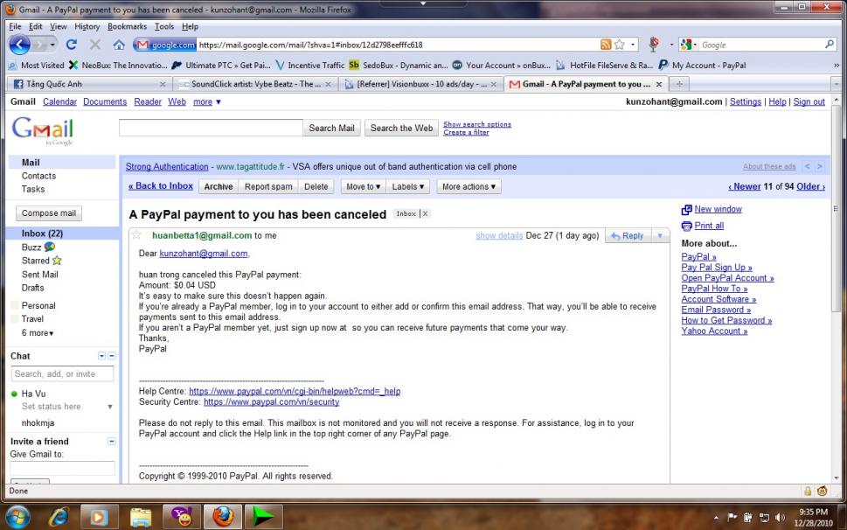Click the Firefox back arrow button

click(x=19, y=45)
